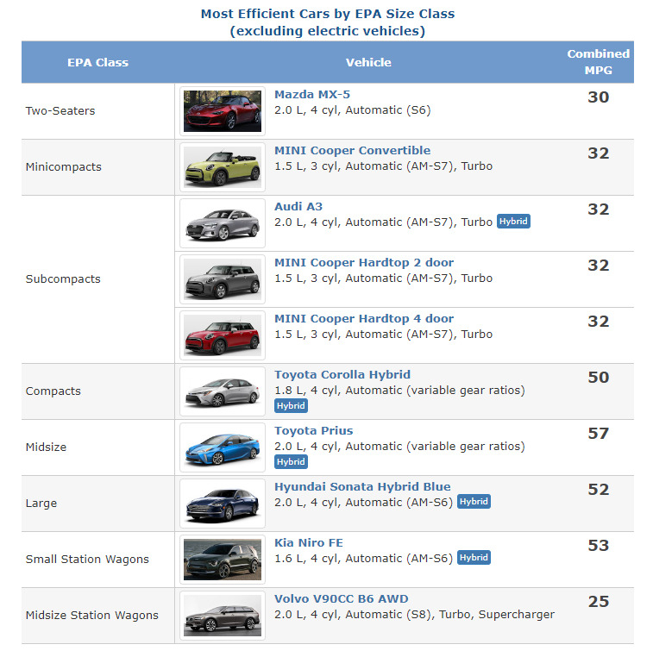Click the 32 MPG value for MINI Hardtop 2 door
Viewport: 653px width, 657px height.
[x=598, y=266]
